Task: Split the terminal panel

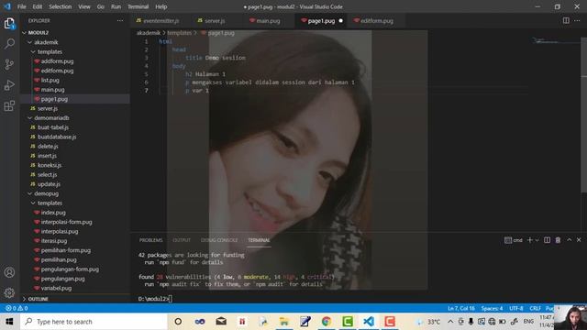Action: tap(547, 240)
